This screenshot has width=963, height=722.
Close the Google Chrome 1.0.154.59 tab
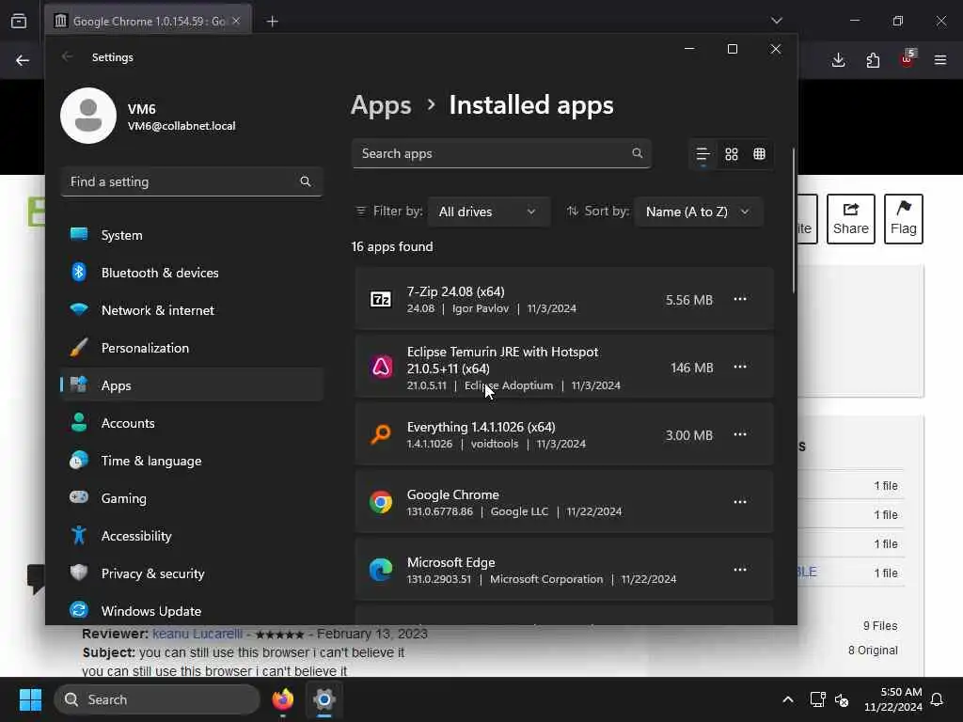coord(236,21)
